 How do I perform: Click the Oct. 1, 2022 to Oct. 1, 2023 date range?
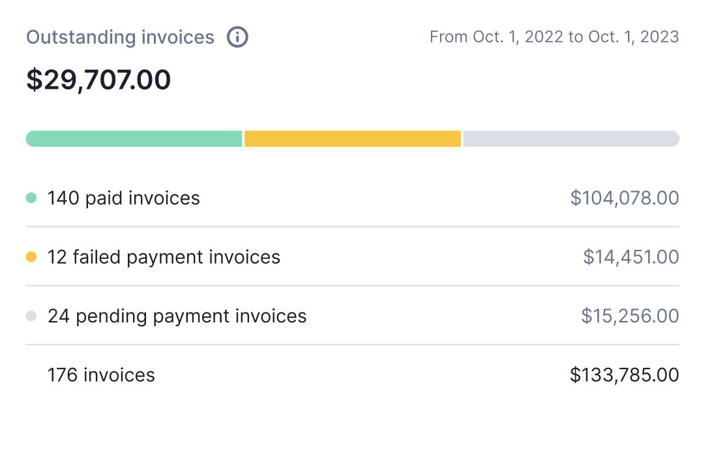[554, 37]
